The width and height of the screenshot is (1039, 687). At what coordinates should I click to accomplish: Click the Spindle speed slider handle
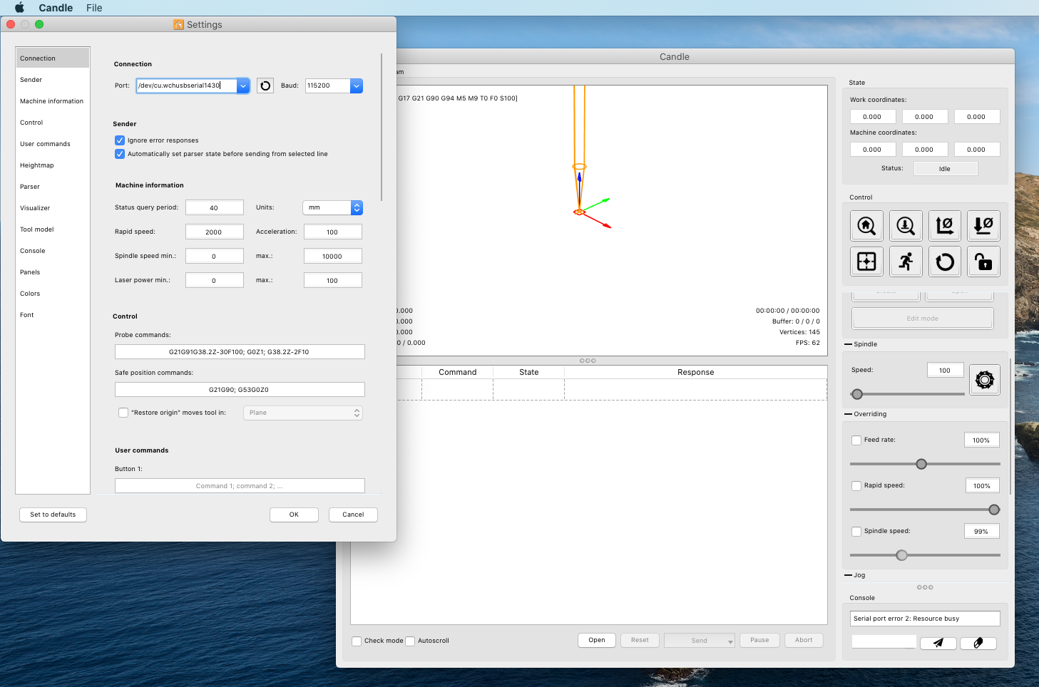[857, 394]
